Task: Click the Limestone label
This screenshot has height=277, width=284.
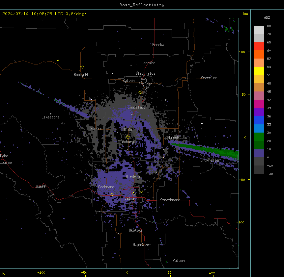Action: (x=50, y=117)
